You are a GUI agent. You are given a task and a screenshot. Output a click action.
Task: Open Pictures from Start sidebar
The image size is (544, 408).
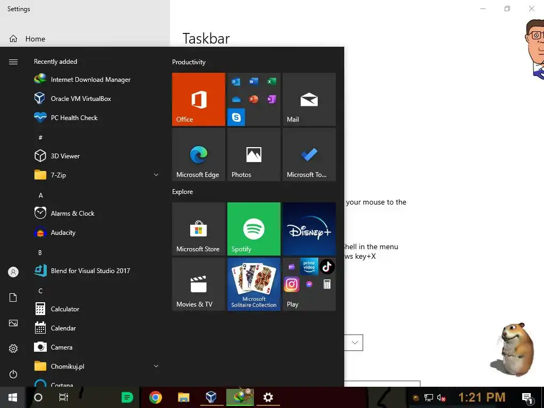point(13,323)
